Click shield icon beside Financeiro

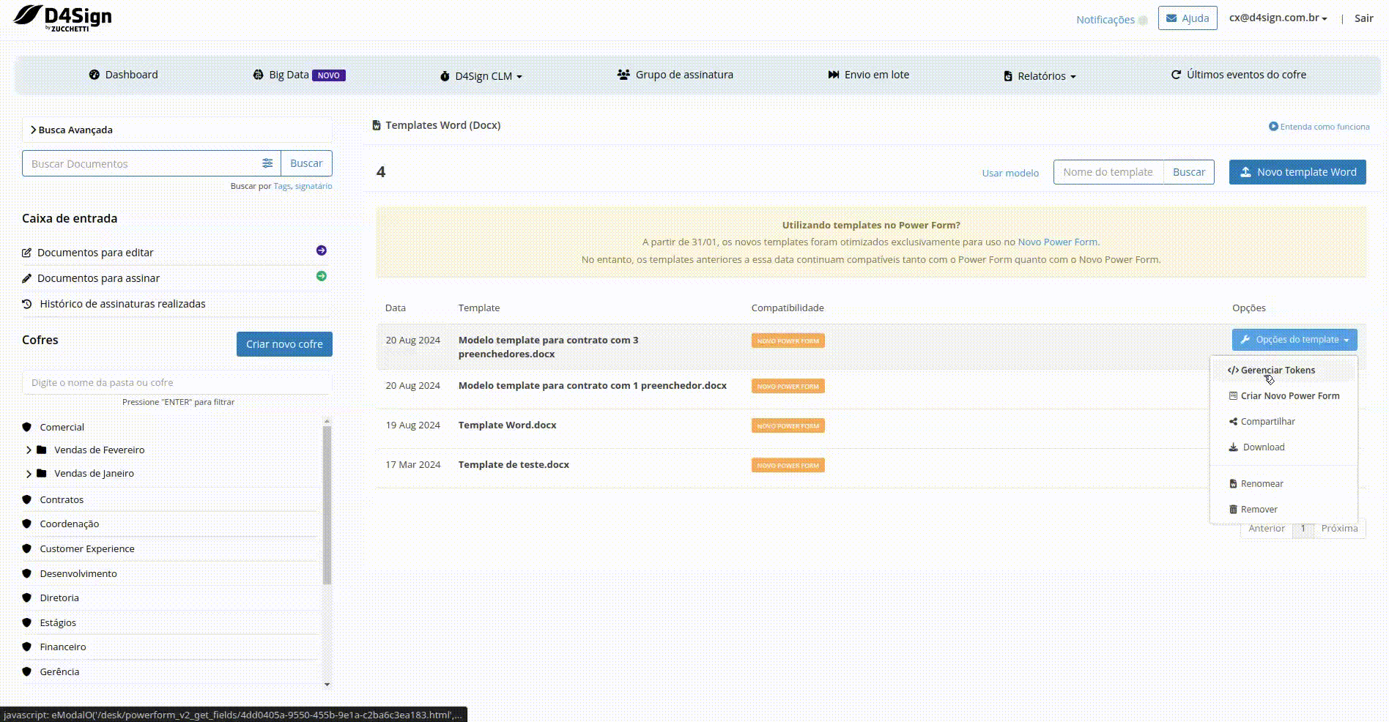pos(27,647)
